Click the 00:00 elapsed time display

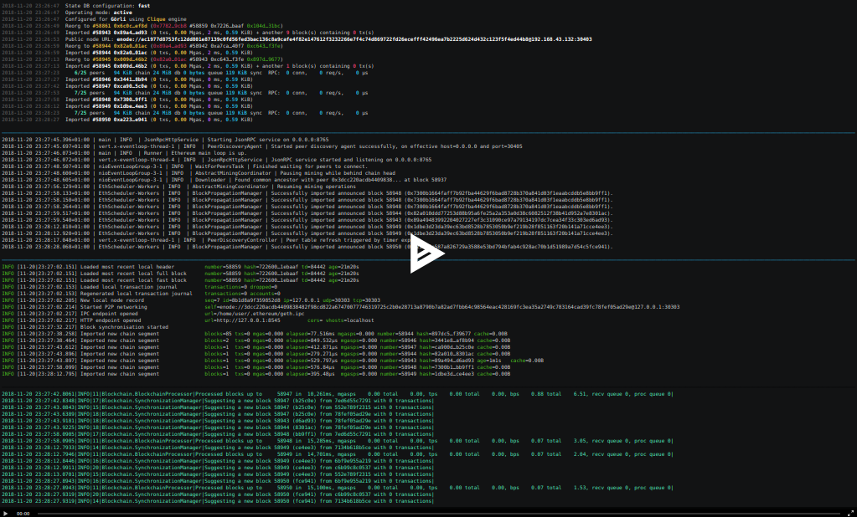(x=23, y=513)
